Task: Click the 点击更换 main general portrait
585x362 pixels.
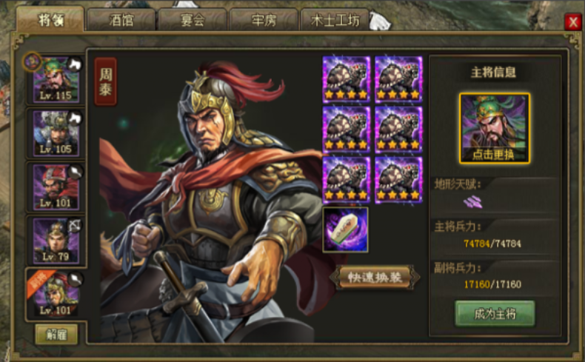Action: pos(495,128)
